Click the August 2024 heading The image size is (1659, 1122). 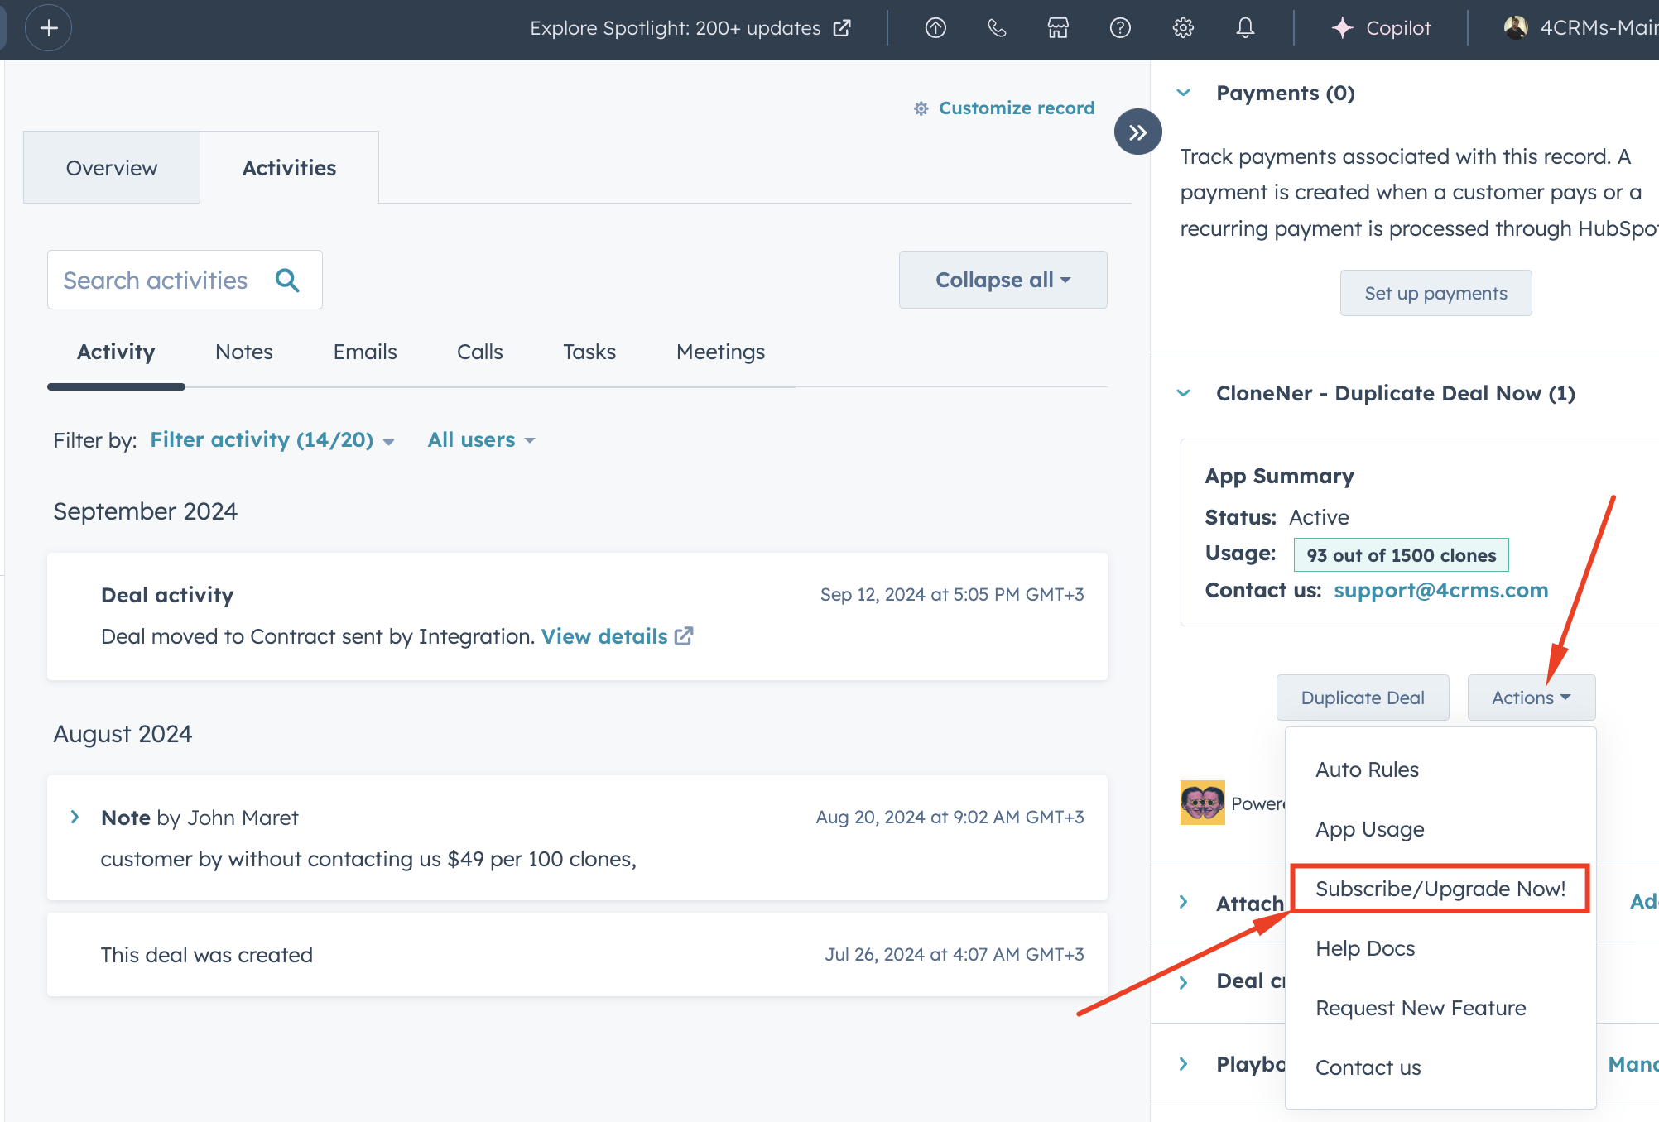(123, 734)
